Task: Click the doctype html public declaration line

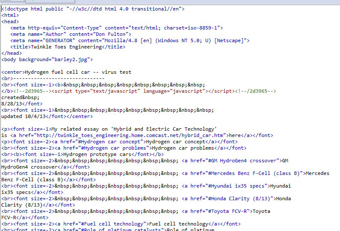Action: click(x=93, y=9)
